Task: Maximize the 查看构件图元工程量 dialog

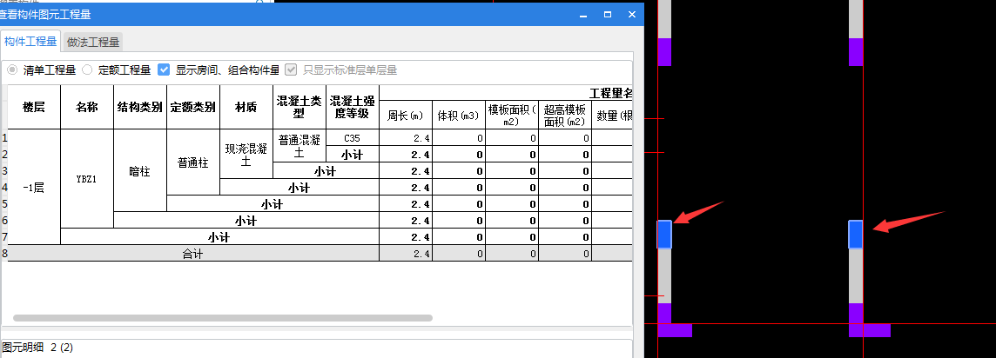Action: 607,14
